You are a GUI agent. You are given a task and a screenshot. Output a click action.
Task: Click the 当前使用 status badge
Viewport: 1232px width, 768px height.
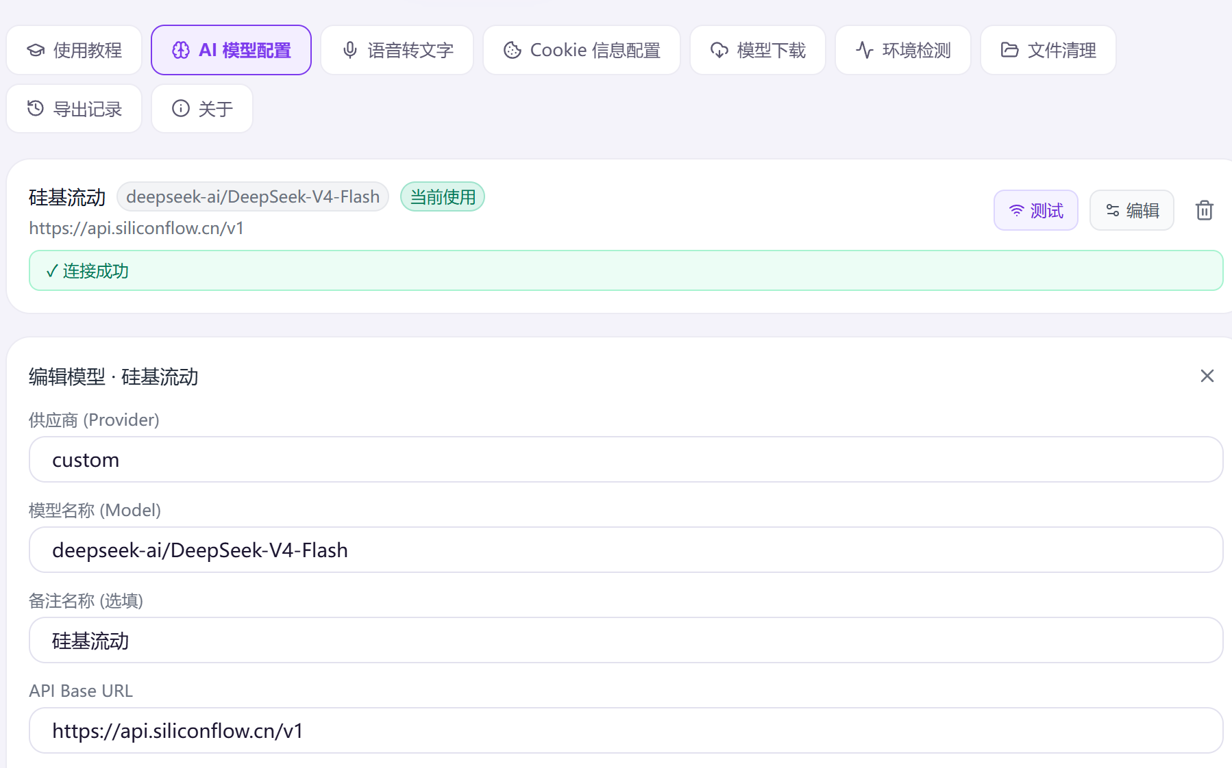pos(443,197)
